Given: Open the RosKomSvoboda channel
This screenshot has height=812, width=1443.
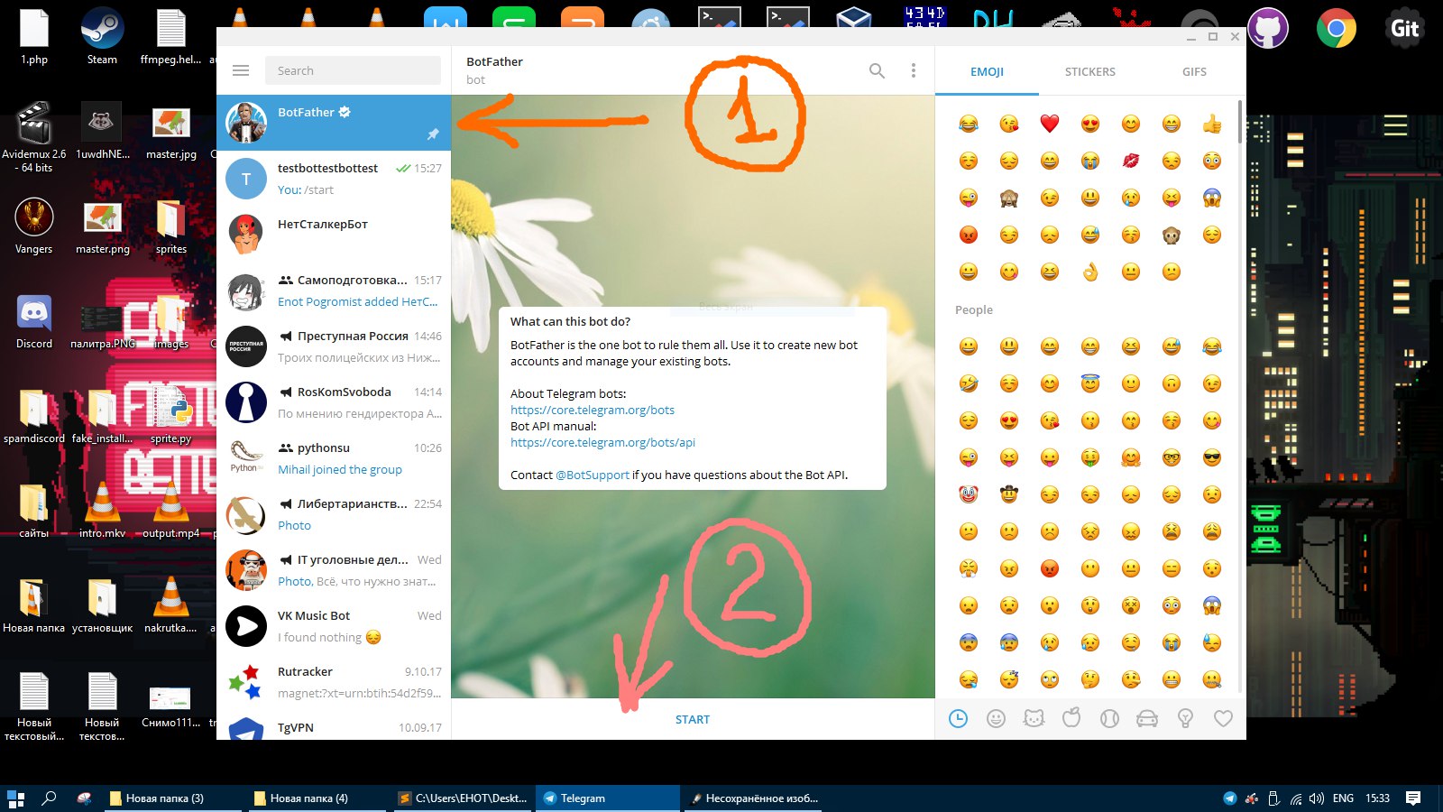Looking at the screenshot, I should (x=334, y=402).
